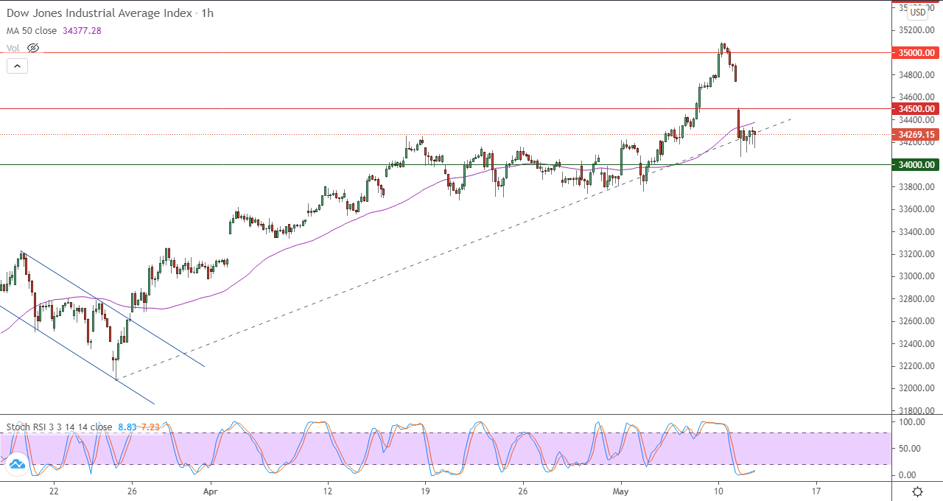
Task: Click the Stoch RSI value 8.83
Action: point(128,427)
